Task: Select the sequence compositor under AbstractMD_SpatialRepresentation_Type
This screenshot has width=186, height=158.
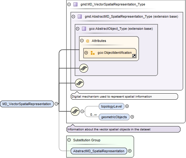Action: point(79,82)
